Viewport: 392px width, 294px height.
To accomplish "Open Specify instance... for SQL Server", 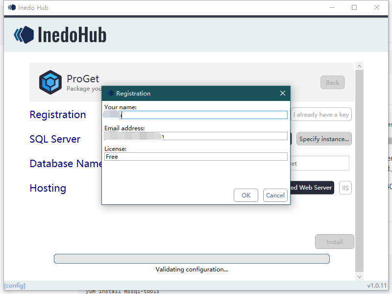I will pyautogui.click(x=324, y=139).
